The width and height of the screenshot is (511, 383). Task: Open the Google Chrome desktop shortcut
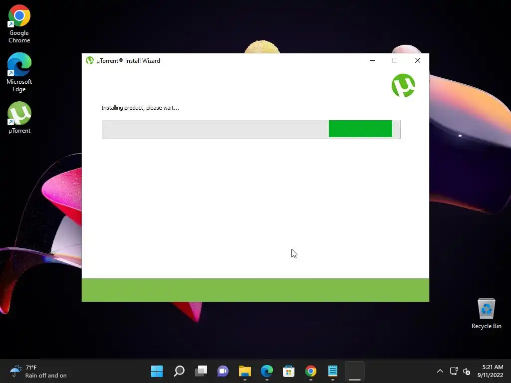[19, 24]
